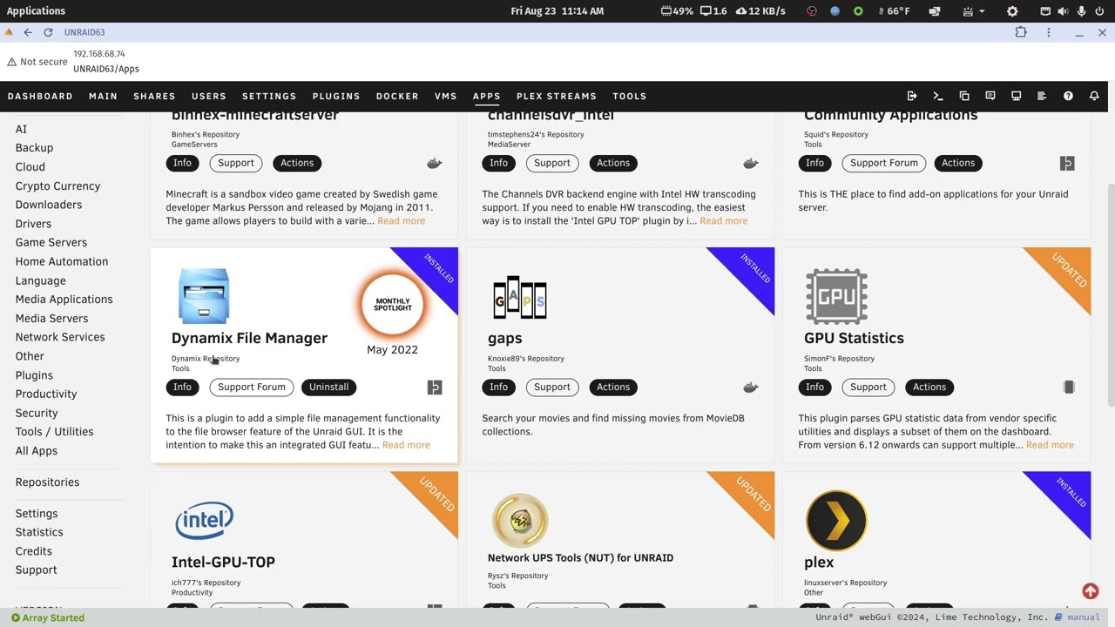Click the help question mark icon

click(x=1068, y=96)
